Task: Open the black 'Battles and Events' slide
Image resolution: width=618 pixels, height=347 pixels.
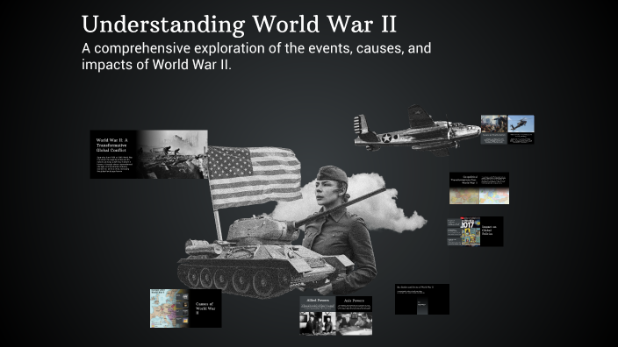Action: [x=422, y=299]
